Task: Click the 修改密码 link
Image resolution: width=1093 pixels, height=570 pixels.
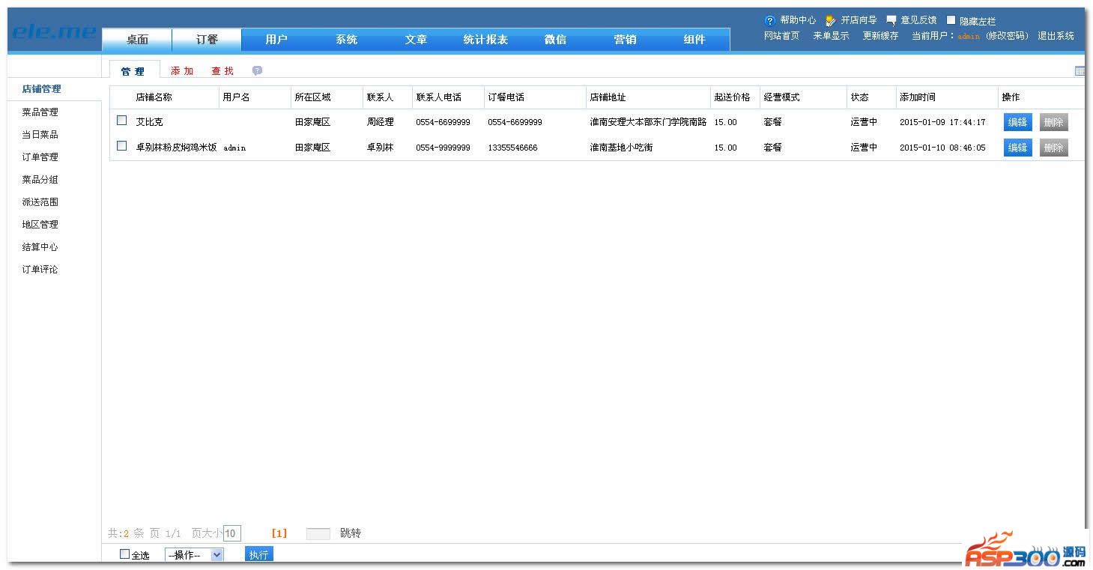Action: coord(1007,36)
